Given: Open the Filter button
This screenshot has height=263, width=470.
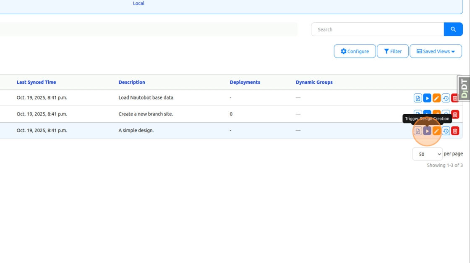Looking at the screenshot, I should [x=392, y=51].
